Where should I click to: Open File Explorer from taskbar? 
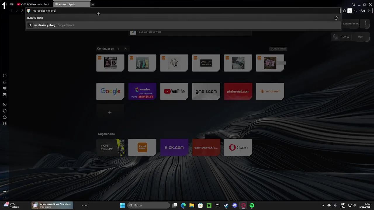pos(192,205)
